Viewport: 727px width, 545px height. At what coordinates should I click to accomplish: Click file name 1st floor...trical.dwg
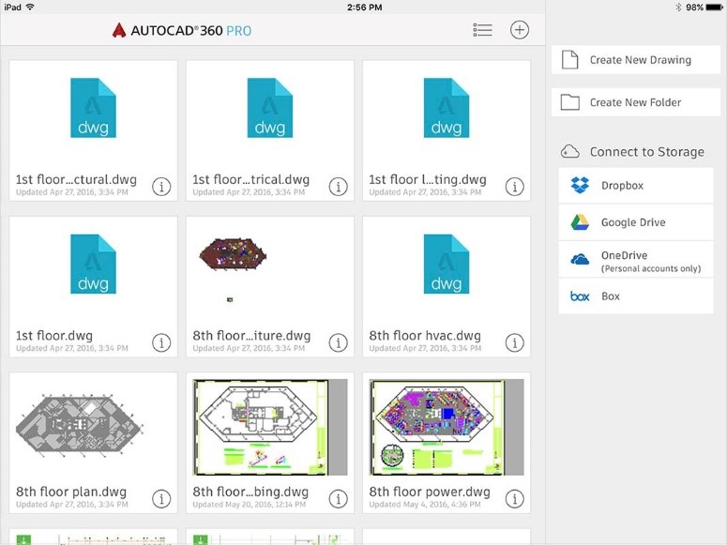(250, 179)
